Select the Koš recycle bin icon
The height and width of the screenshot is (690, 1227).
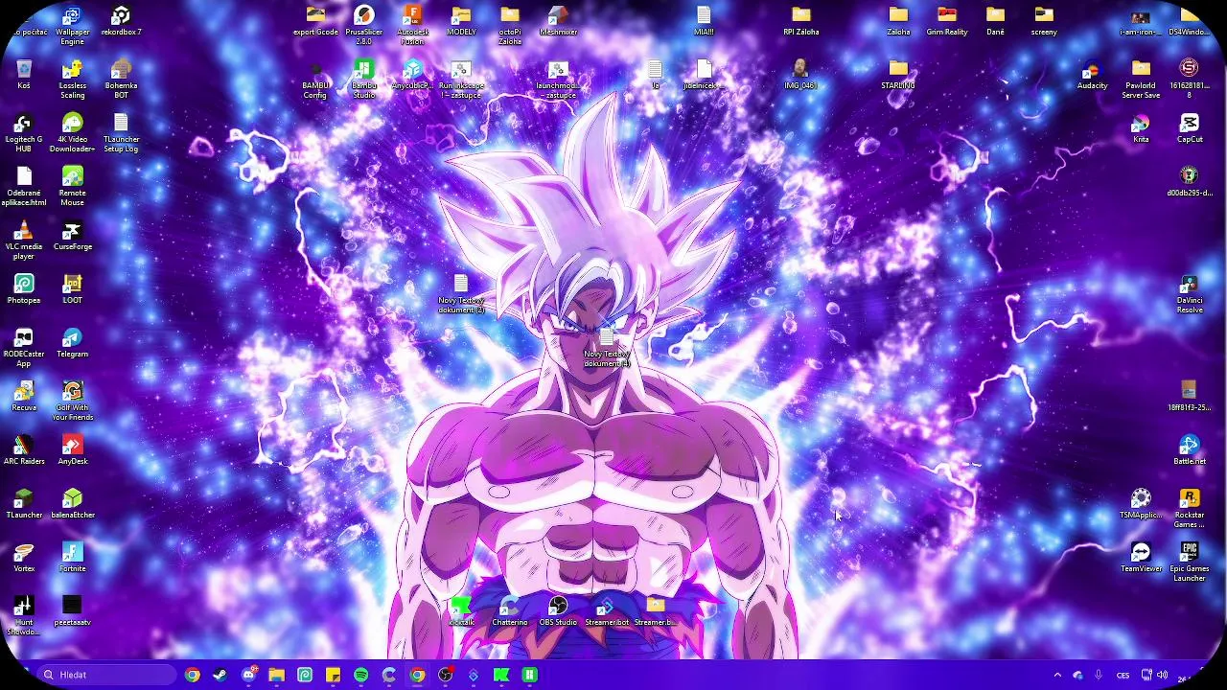click(x=24, y=75)
